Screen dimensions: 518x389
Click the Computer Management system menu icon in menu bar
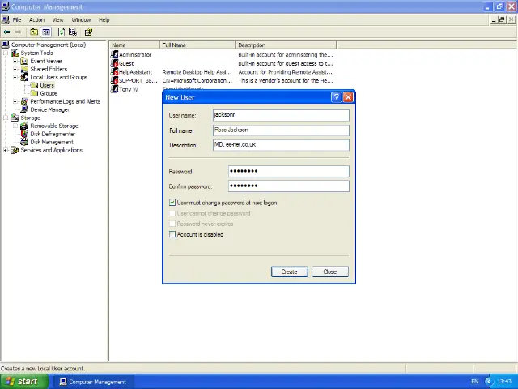tap(6, 19)
